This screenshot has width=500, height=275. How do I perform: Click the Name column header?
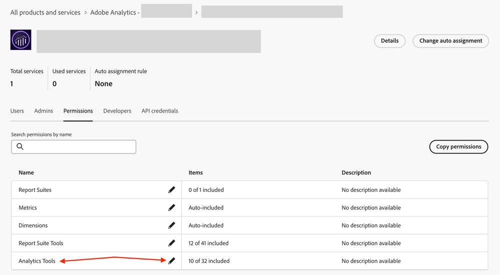27,172
